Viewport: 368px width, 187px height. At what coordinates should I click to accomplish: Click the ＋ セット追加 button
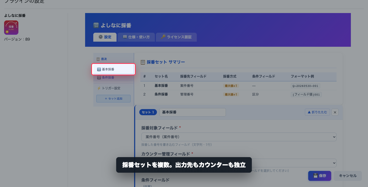coord(113,99)
